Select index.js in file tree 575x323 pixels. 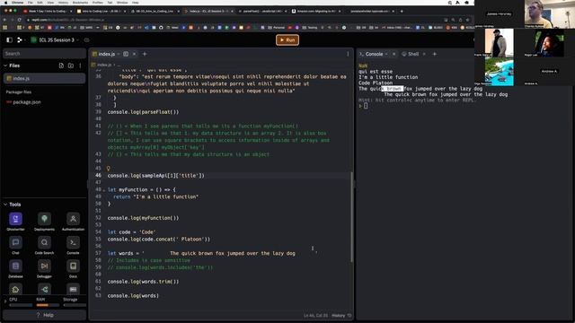pyautogui.click(x=44, y=78)
